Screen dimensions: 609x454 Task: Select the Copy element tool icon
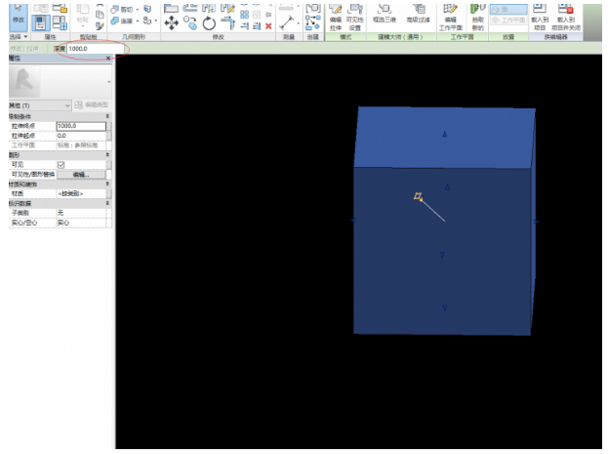coord(190,22)
